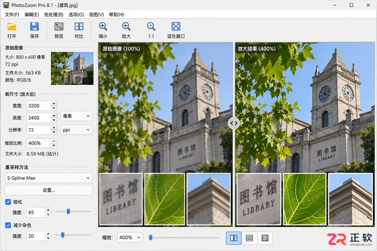
Task: Zoom in with the 放大 icon
Action: click(126, 30)
